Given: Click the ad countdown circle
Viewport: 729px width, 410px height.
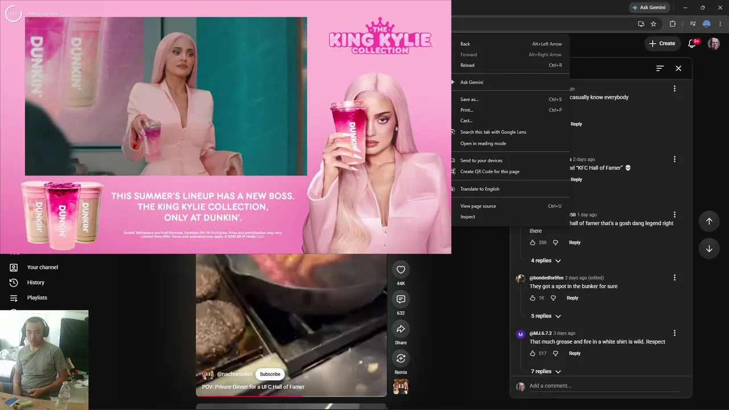Looking at the screenshot, I should coord(14,14).
